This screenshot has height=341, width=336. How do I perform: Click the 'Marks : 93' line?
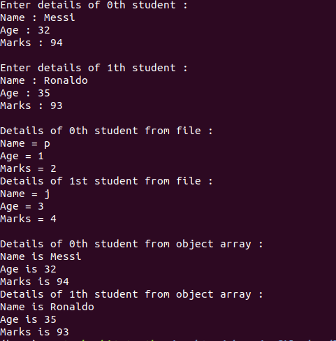tap(31, 106)
